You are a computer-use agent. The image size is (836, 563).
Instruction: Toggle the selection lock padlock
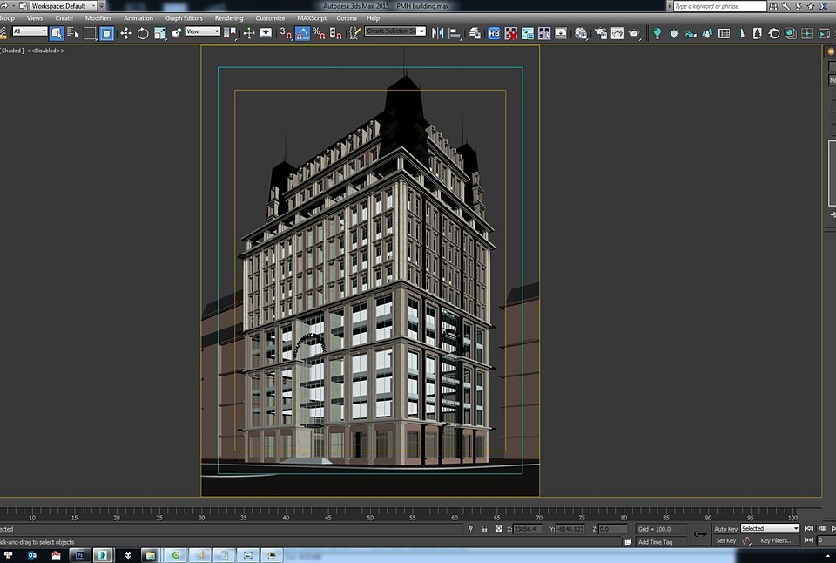[x=484, y=528]
